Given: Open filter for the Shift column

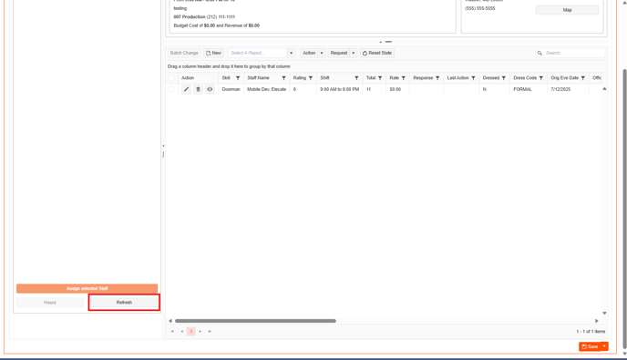Looking at the screenshot, I should point(356,78).
